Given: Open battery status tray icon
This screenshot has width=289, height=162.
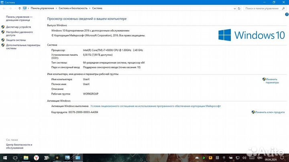Looking at the screenshot, I should 230,158.
